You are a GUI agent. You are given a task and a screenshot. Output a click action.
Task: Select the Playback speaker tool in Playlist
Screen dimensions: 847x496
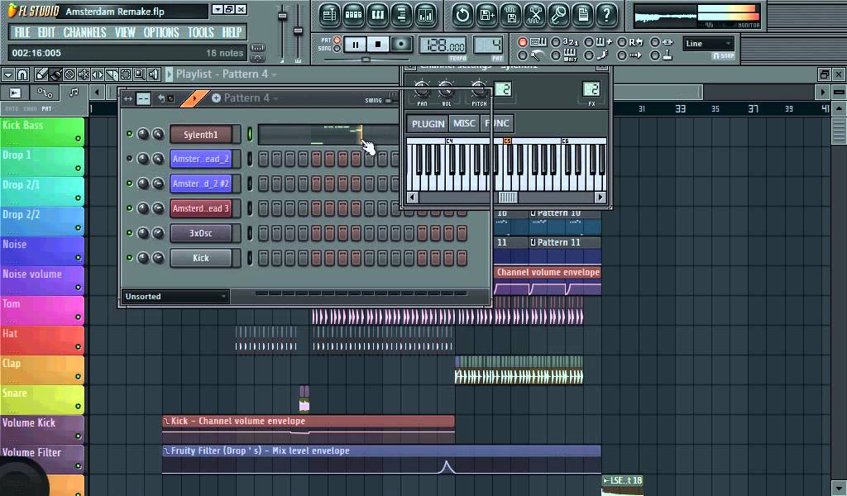tap(153, 74)
